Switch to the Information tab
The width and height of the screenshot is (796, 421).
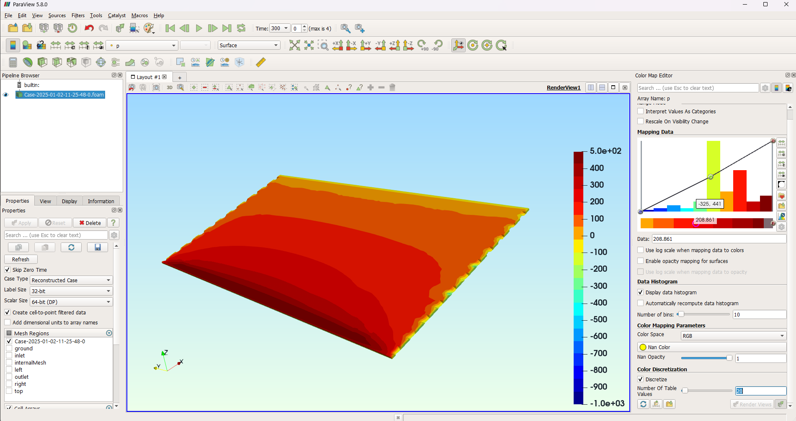(101, 201)
